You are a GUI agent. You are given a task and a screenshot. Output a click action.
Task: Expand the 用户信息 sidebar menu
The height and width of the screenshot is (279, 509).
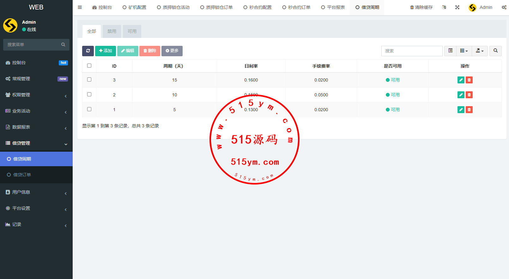point(36,192)
